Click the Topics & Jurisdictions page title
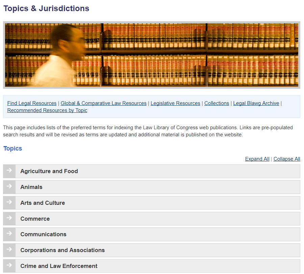Screen dimensions: 304x274 pyautogui.click(x=46, y=8)
